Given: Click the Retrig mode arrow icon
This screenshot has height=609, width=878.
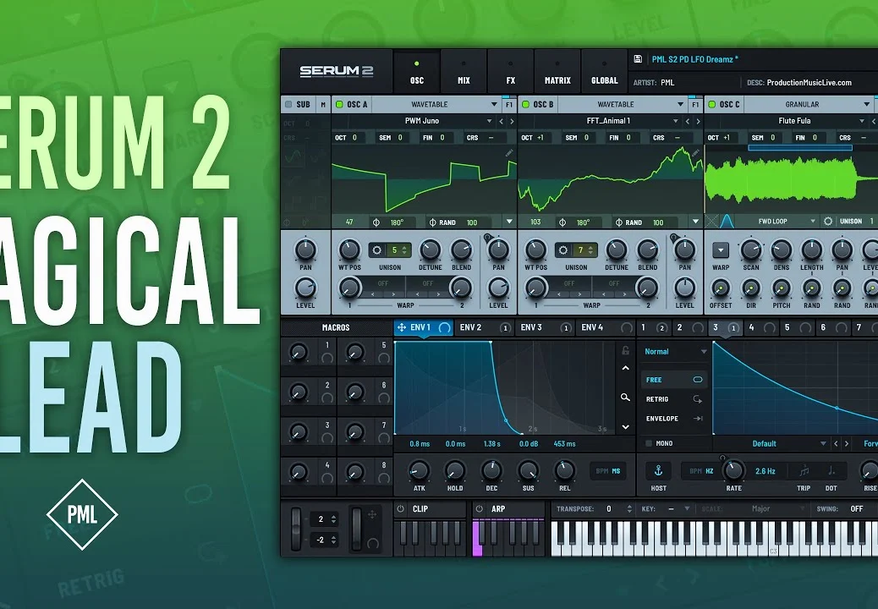Looking at the screenshot, I should pos(698,399).
